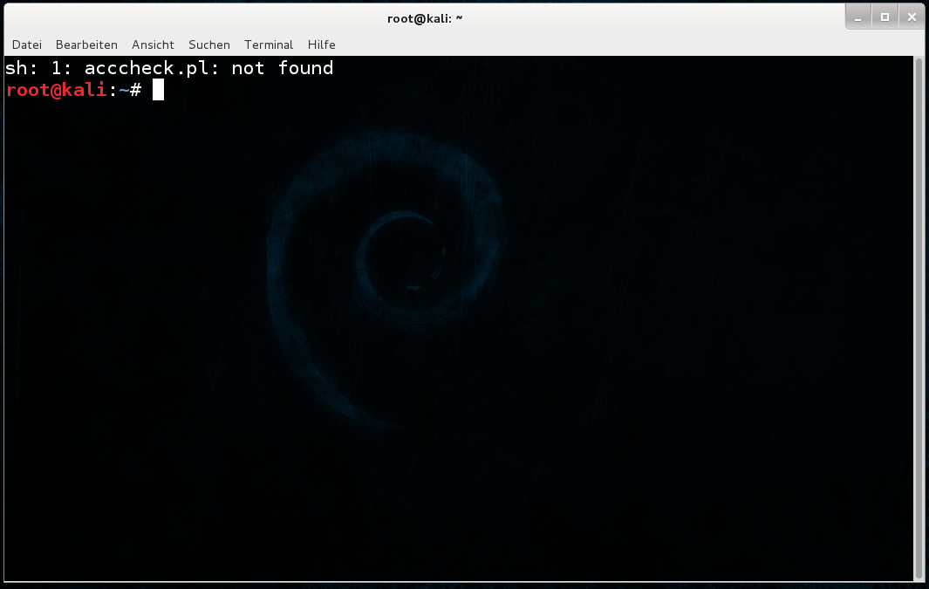Close the root@kali terminal window
929x589 pixels.
tap(912, 17)
